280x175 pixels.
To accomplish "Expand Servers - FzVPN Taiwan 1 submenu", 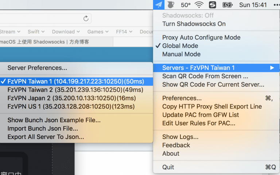I will (x=217, y=68).
